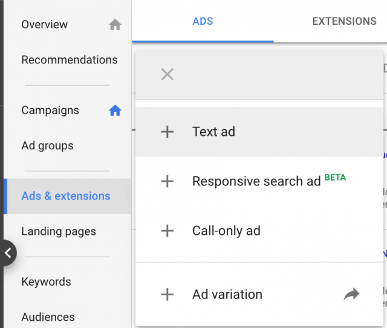
Task: Open the Keywords section
Action: coord(46,281)
